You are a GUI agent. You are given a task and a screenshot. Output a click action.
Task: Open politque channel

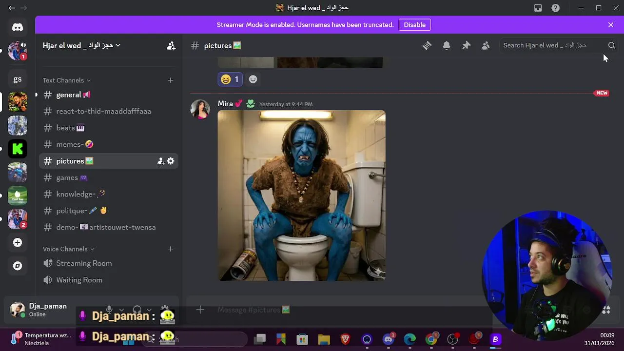[x=108, y=211]
